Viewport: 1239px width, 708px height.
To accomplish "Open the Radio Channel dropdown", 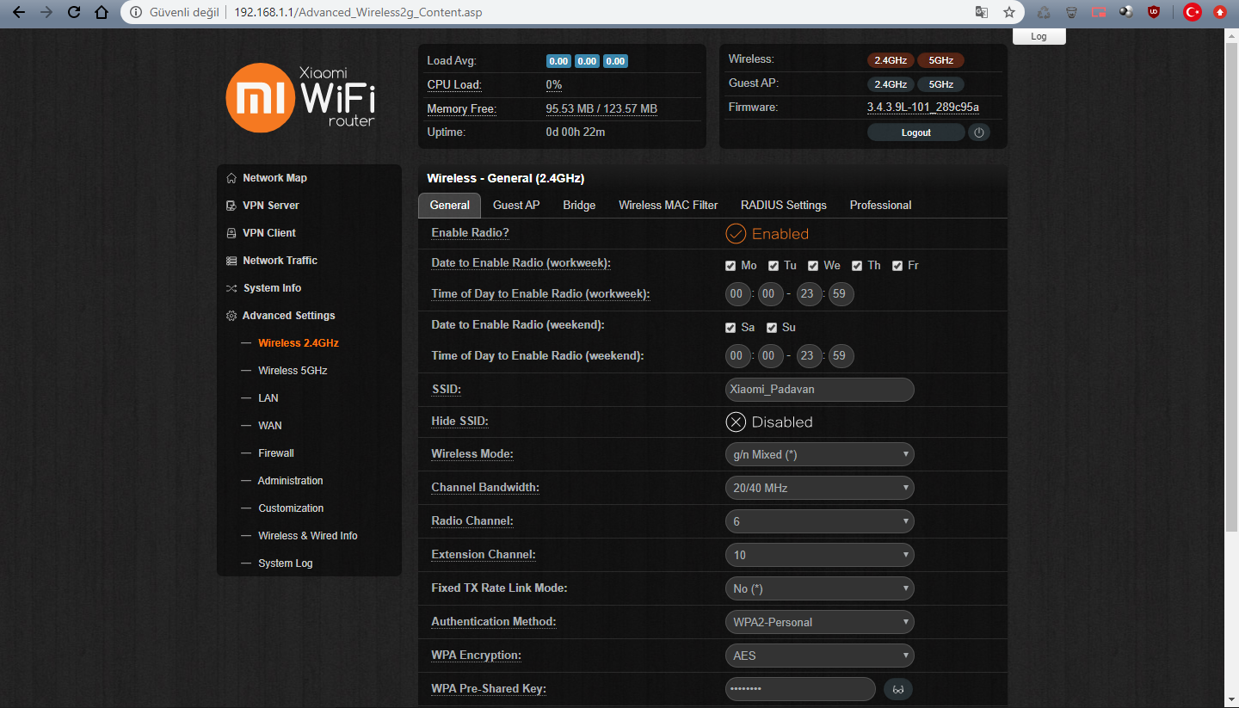I will coord(820,521).
